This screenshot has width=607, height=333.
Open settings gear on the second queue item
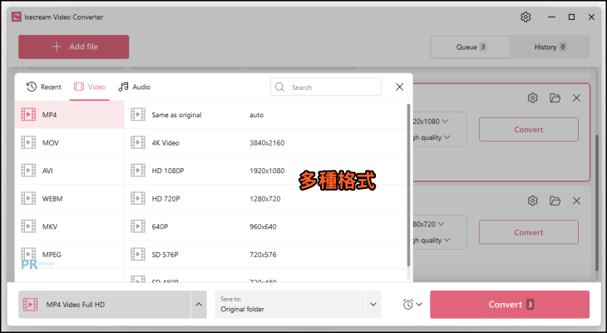[x=533, y=201]
